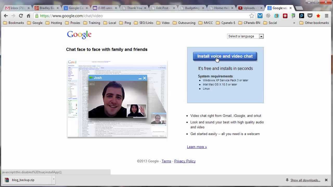The width and height of the screenshot is (333, 187).
Task: Open the SEO/Links bookmarks folder
Action: [x=144, y=23]
